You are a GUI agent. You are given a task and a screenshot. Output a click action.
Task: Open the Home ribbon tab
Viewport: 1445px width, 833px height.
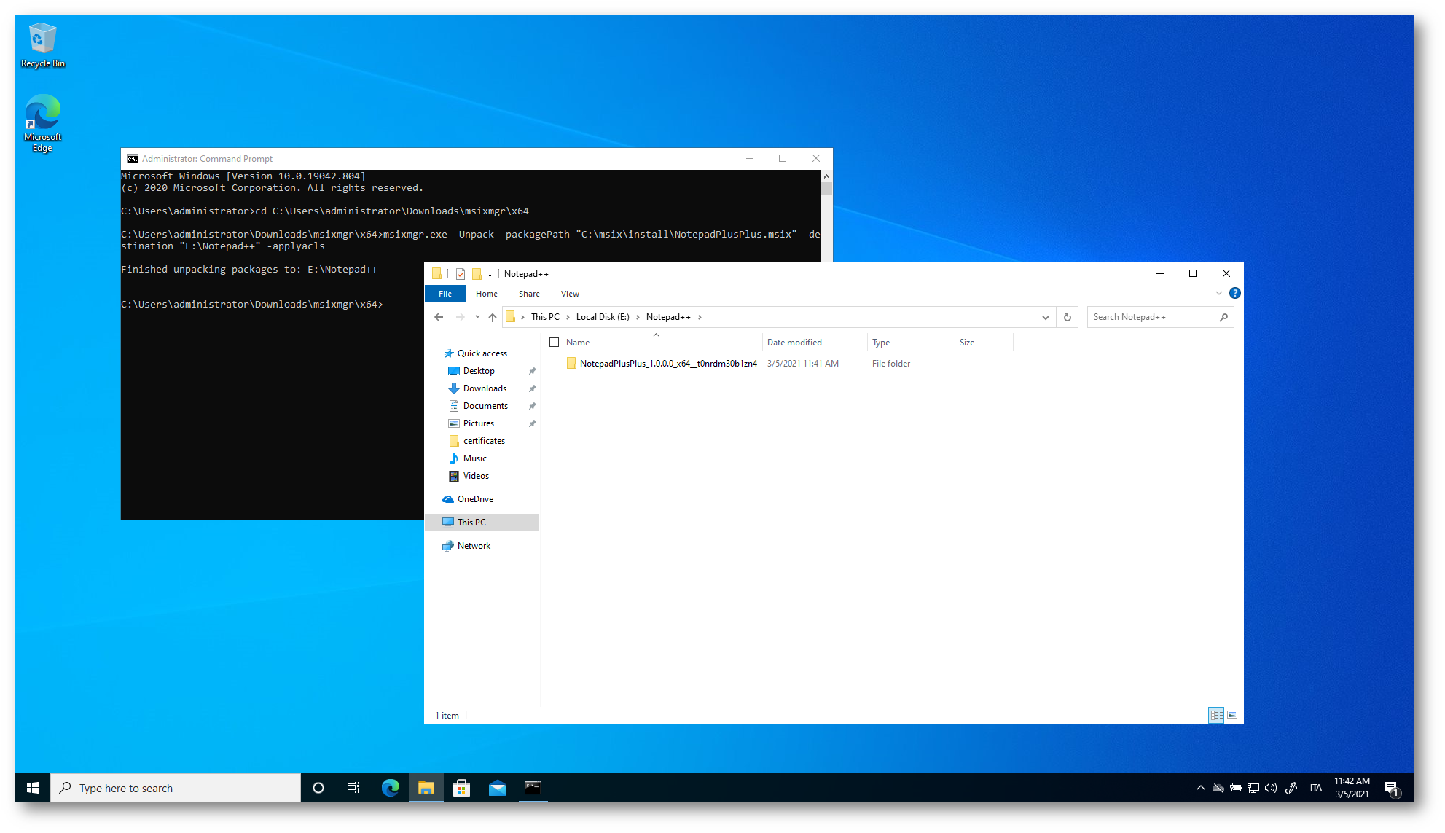click(487, 294)
